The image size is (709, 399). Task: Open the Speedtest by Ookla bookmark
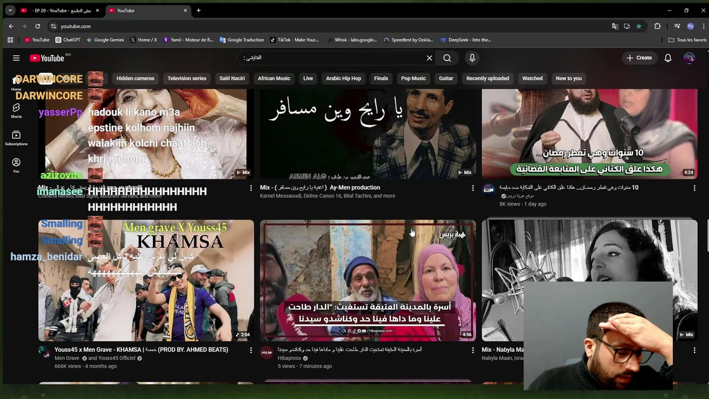[408, 40]
